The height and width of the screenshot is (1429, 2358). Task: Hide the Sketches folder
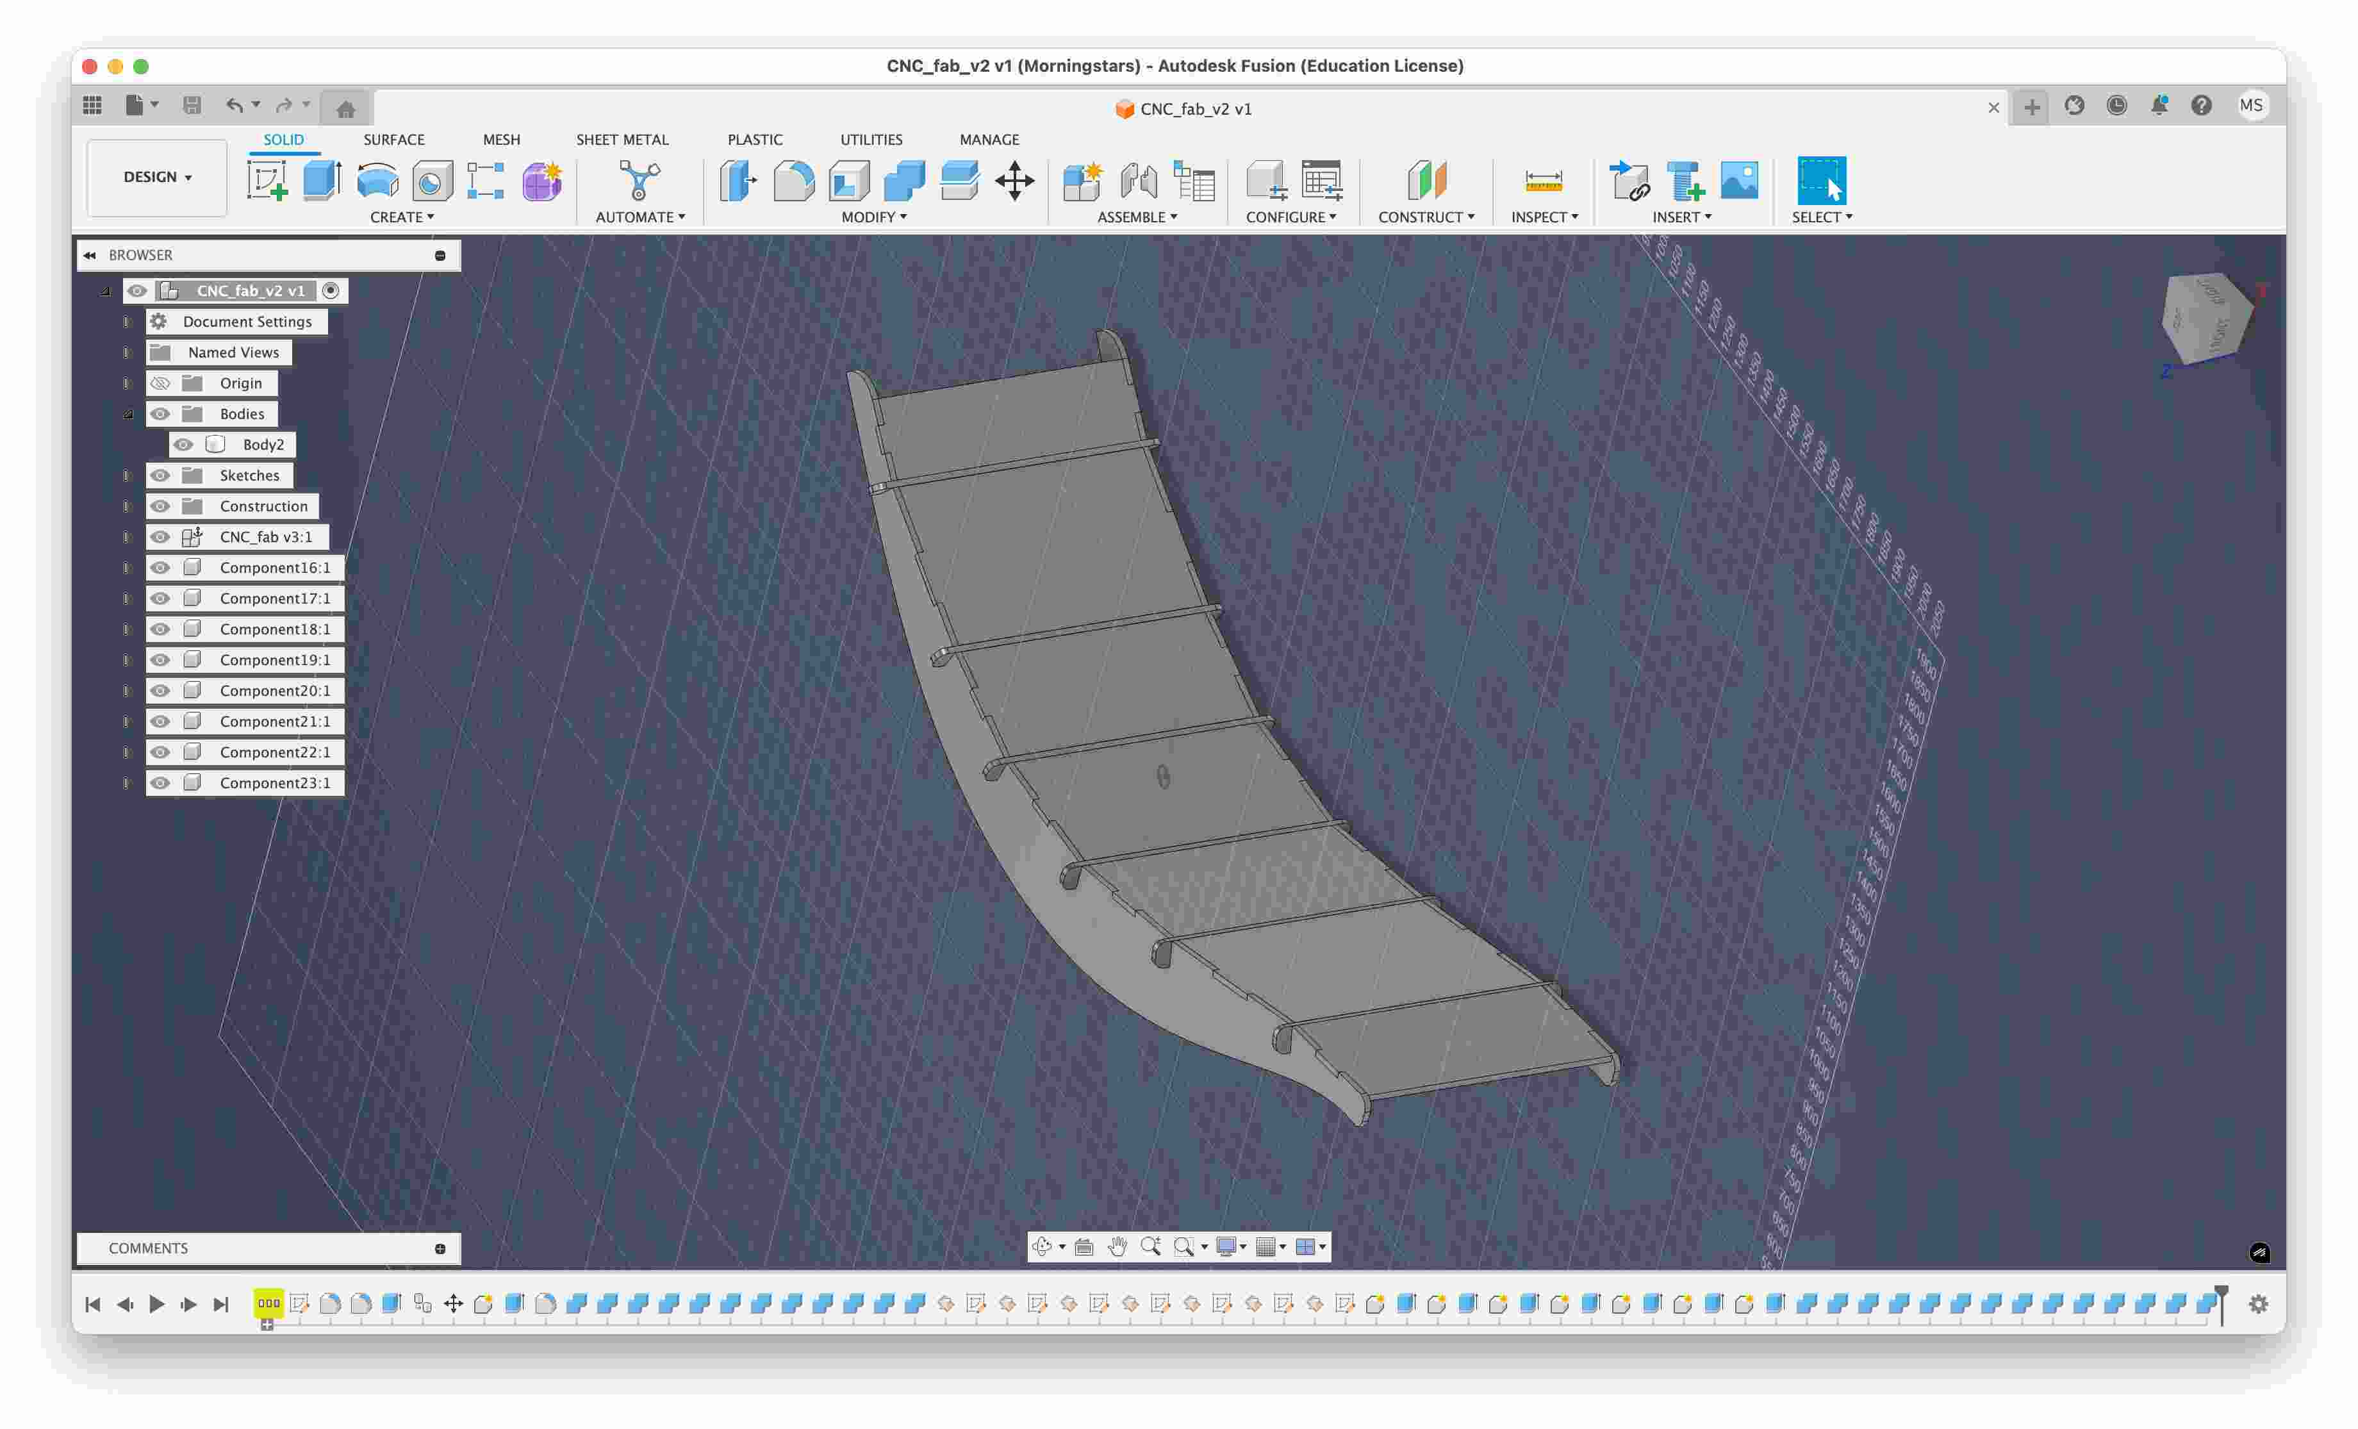coord(160,475)
